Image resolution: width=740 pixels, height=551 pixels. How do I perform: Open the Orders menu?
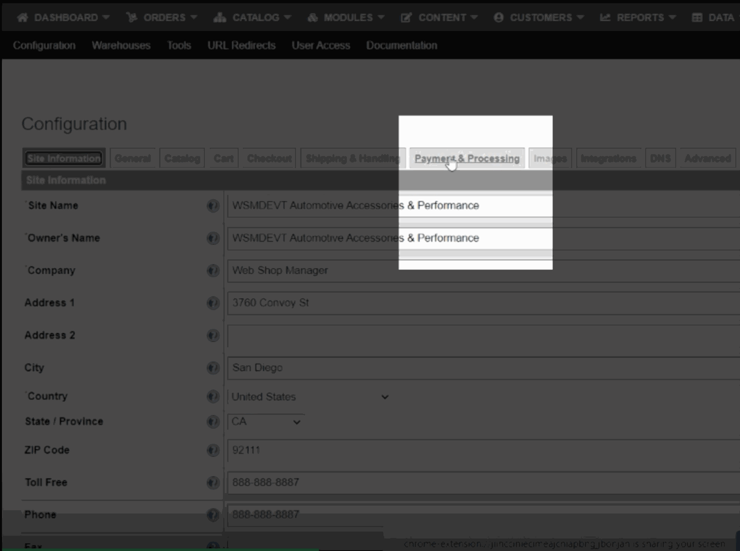click(x=162, y=18)
